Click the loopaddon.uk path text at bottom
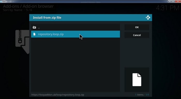Viewport: 181px width, 99px height. tap(58, 95)
